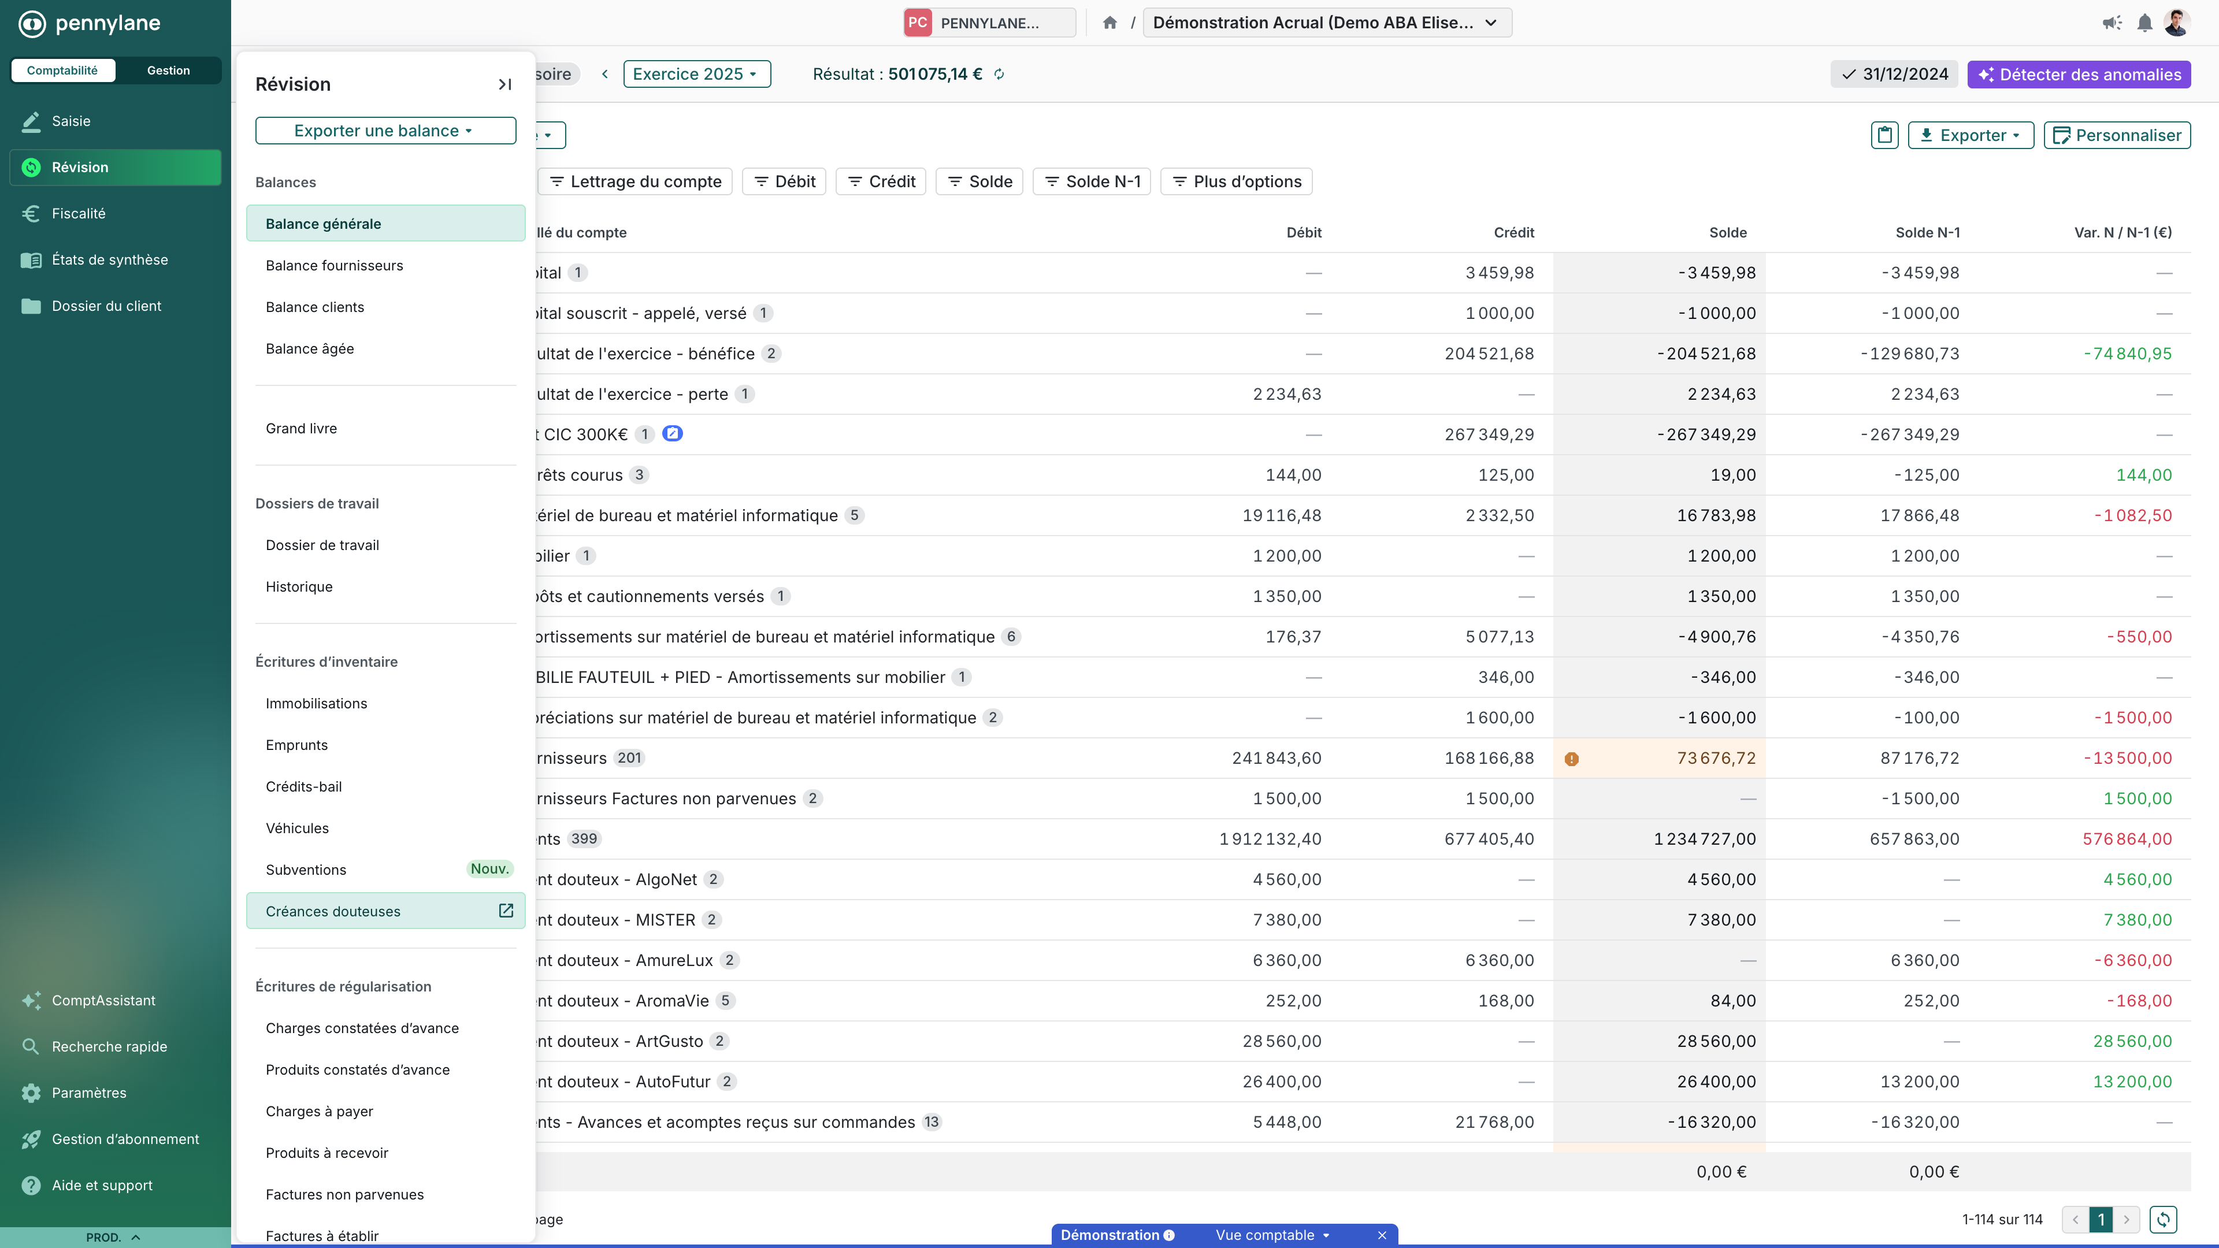This screenshot has height=1248, width=2219.
Task: Expand the Exporter une balance dropdown
Action: (x=385, y=131)
